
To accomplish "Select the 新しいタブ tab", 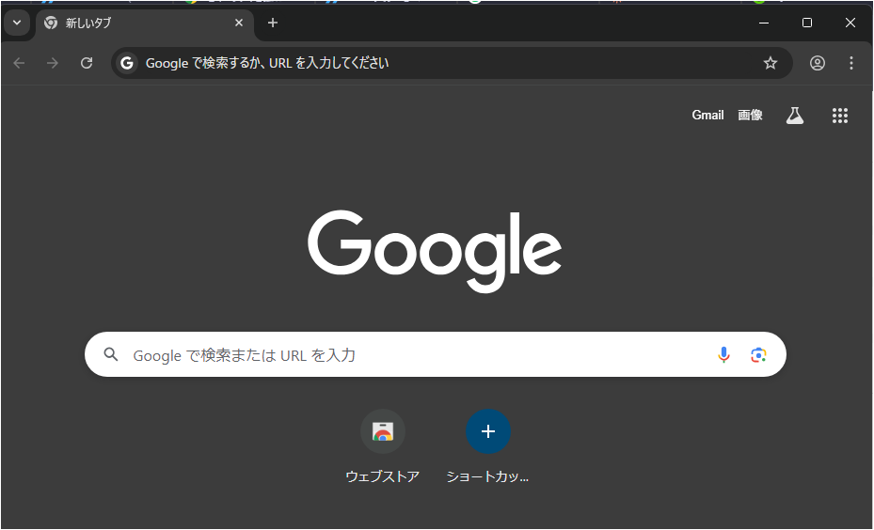I will [145, 23].
